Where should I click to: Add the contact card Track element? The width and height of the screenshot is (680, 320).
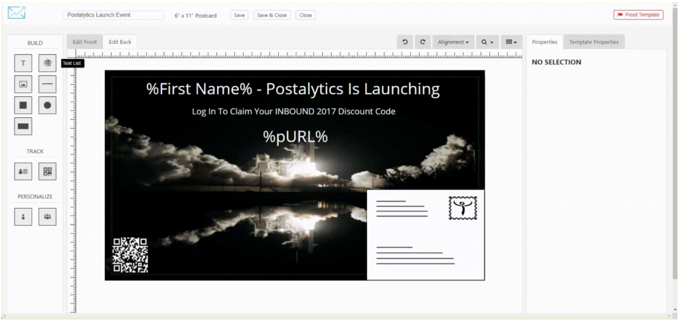point(23,172)
